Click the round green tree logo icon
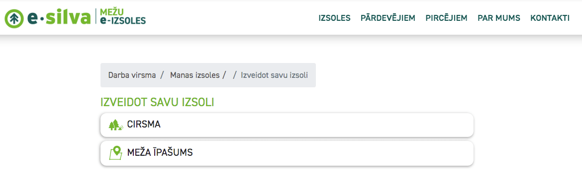The width and height of the screenshot is (582, 191). pos(14,18)
